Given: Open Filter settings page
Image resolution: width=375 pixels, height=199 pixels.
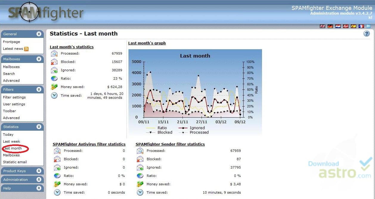Looking at the screenshot, I should point(14,97).
